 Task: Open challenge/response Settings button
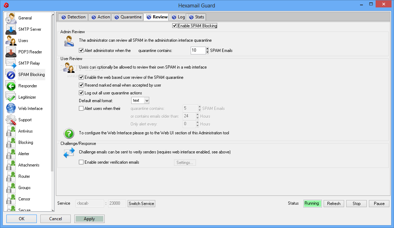point(185,163)
